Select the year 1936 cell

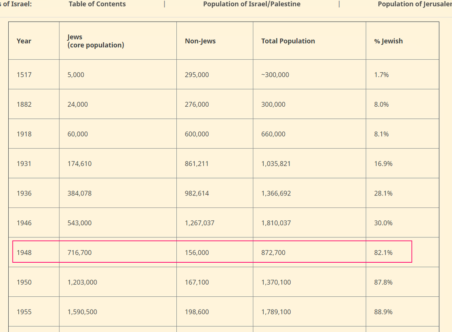[34, 193]
